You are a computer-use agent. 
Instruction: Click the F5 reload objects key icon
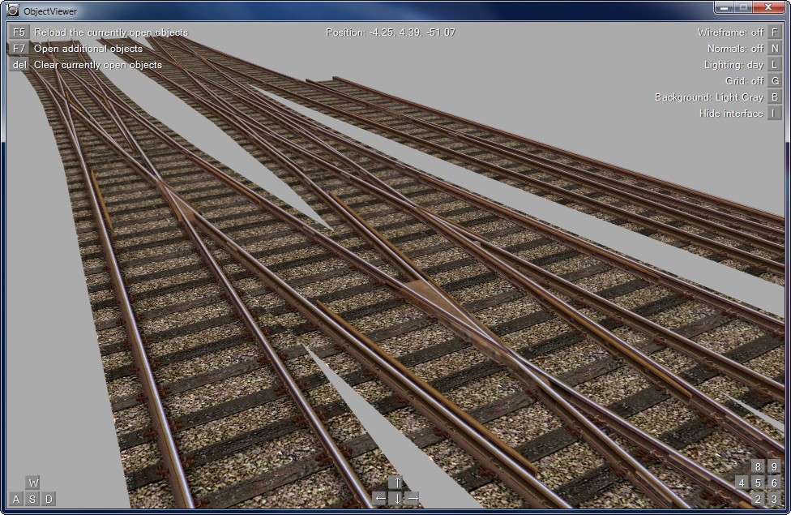point(19,32)
